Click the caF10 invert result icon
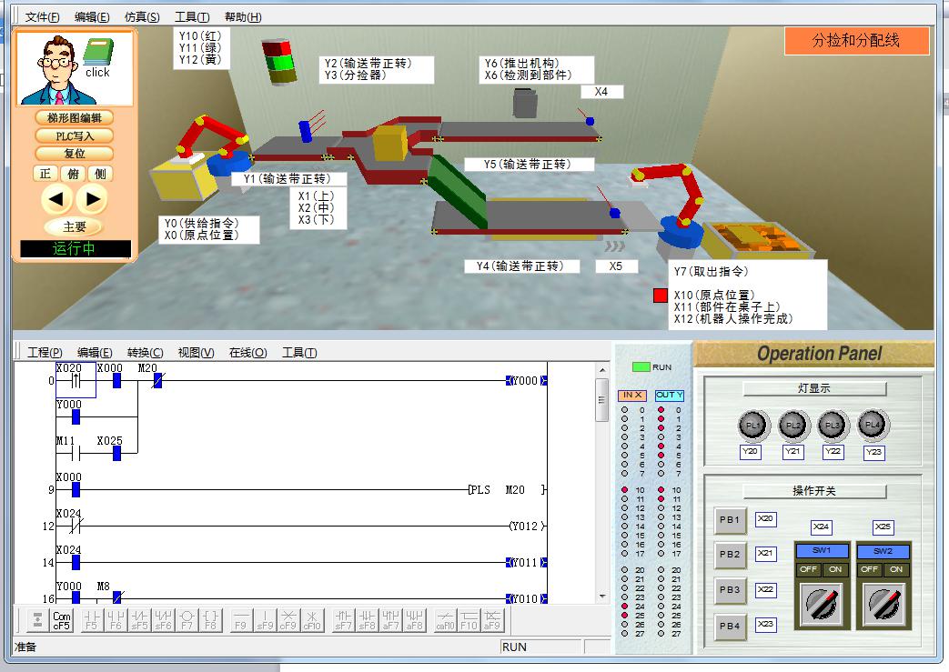Viewport: 949px width, 672px height. pos(445,620)
